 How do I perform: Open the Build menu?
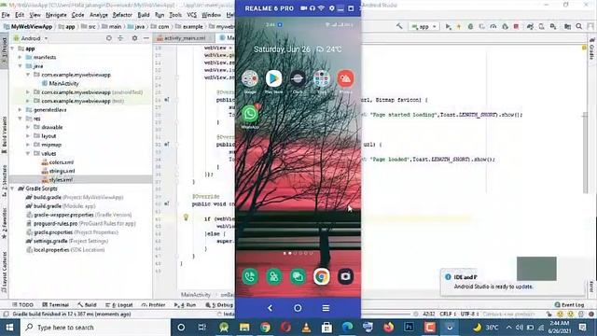[x=144, y=15]
